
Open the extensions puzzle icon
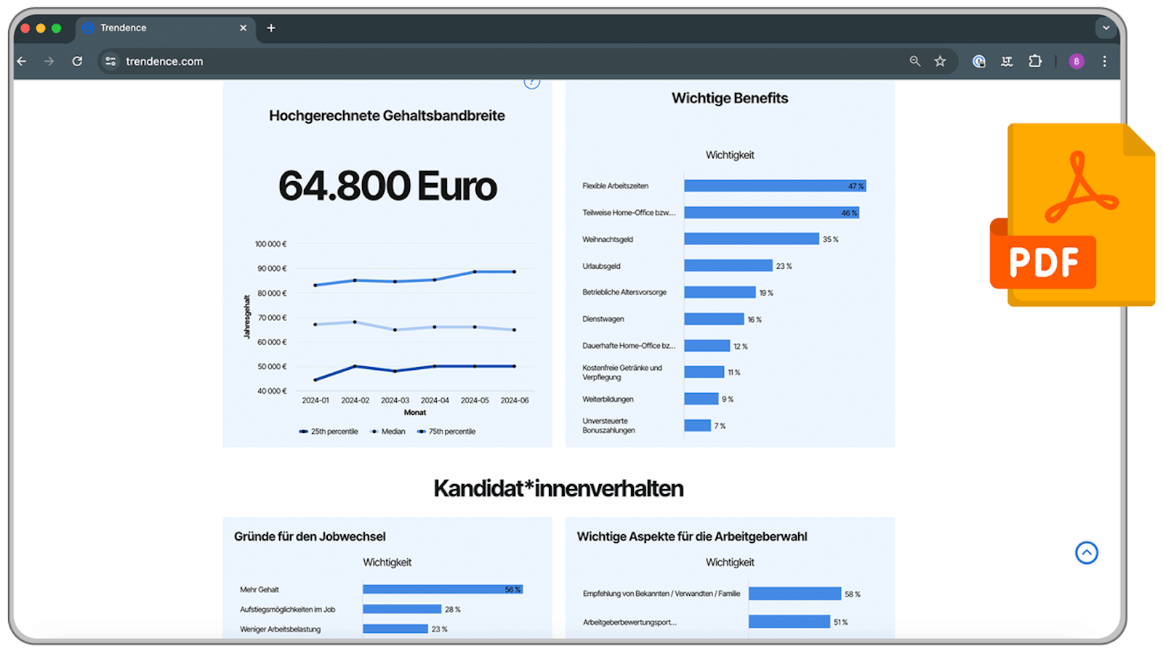tap(1035, 62)
